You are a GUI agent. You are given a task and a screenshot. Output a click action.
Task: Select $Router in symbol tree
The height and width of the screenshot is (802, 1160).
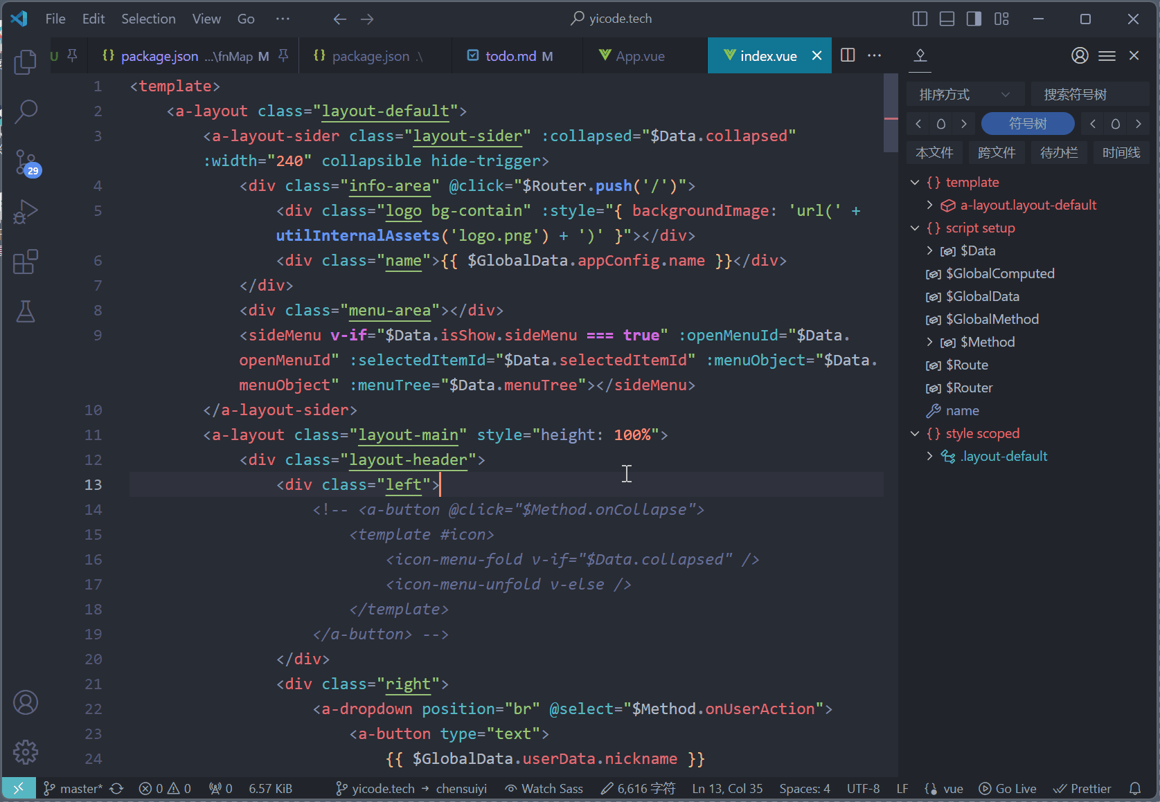[969, 388]
